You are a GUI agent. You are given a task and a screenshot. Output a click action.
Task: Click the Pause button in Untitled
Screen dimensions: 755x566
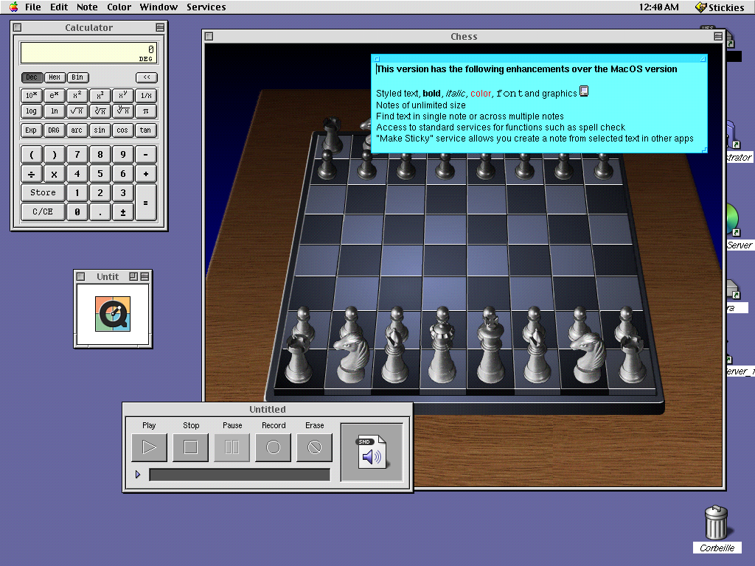pos(232,447)
